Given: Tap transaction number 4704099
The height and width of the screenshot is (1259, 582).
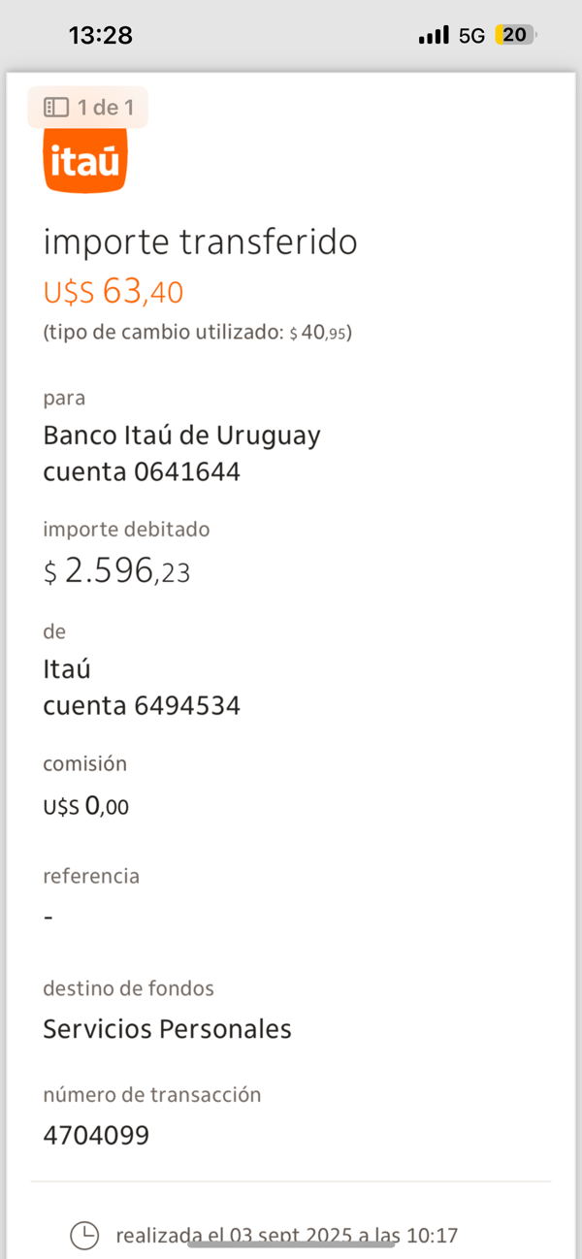Looking at the screenshot, I should (96, 1135).
